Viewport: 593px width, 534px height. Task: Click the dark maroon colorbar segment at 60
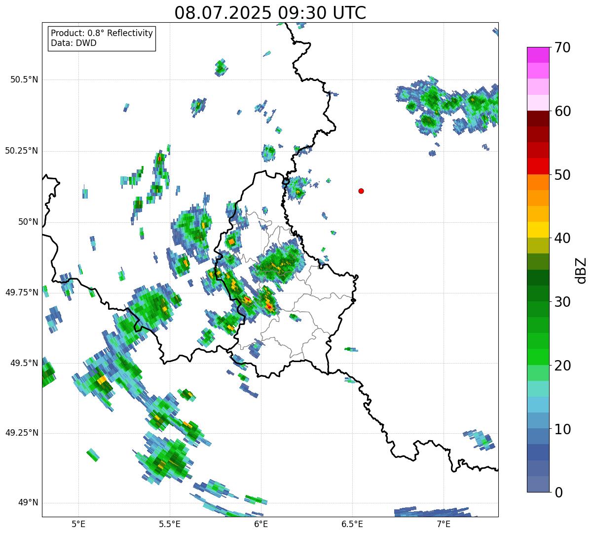(538, 119)
